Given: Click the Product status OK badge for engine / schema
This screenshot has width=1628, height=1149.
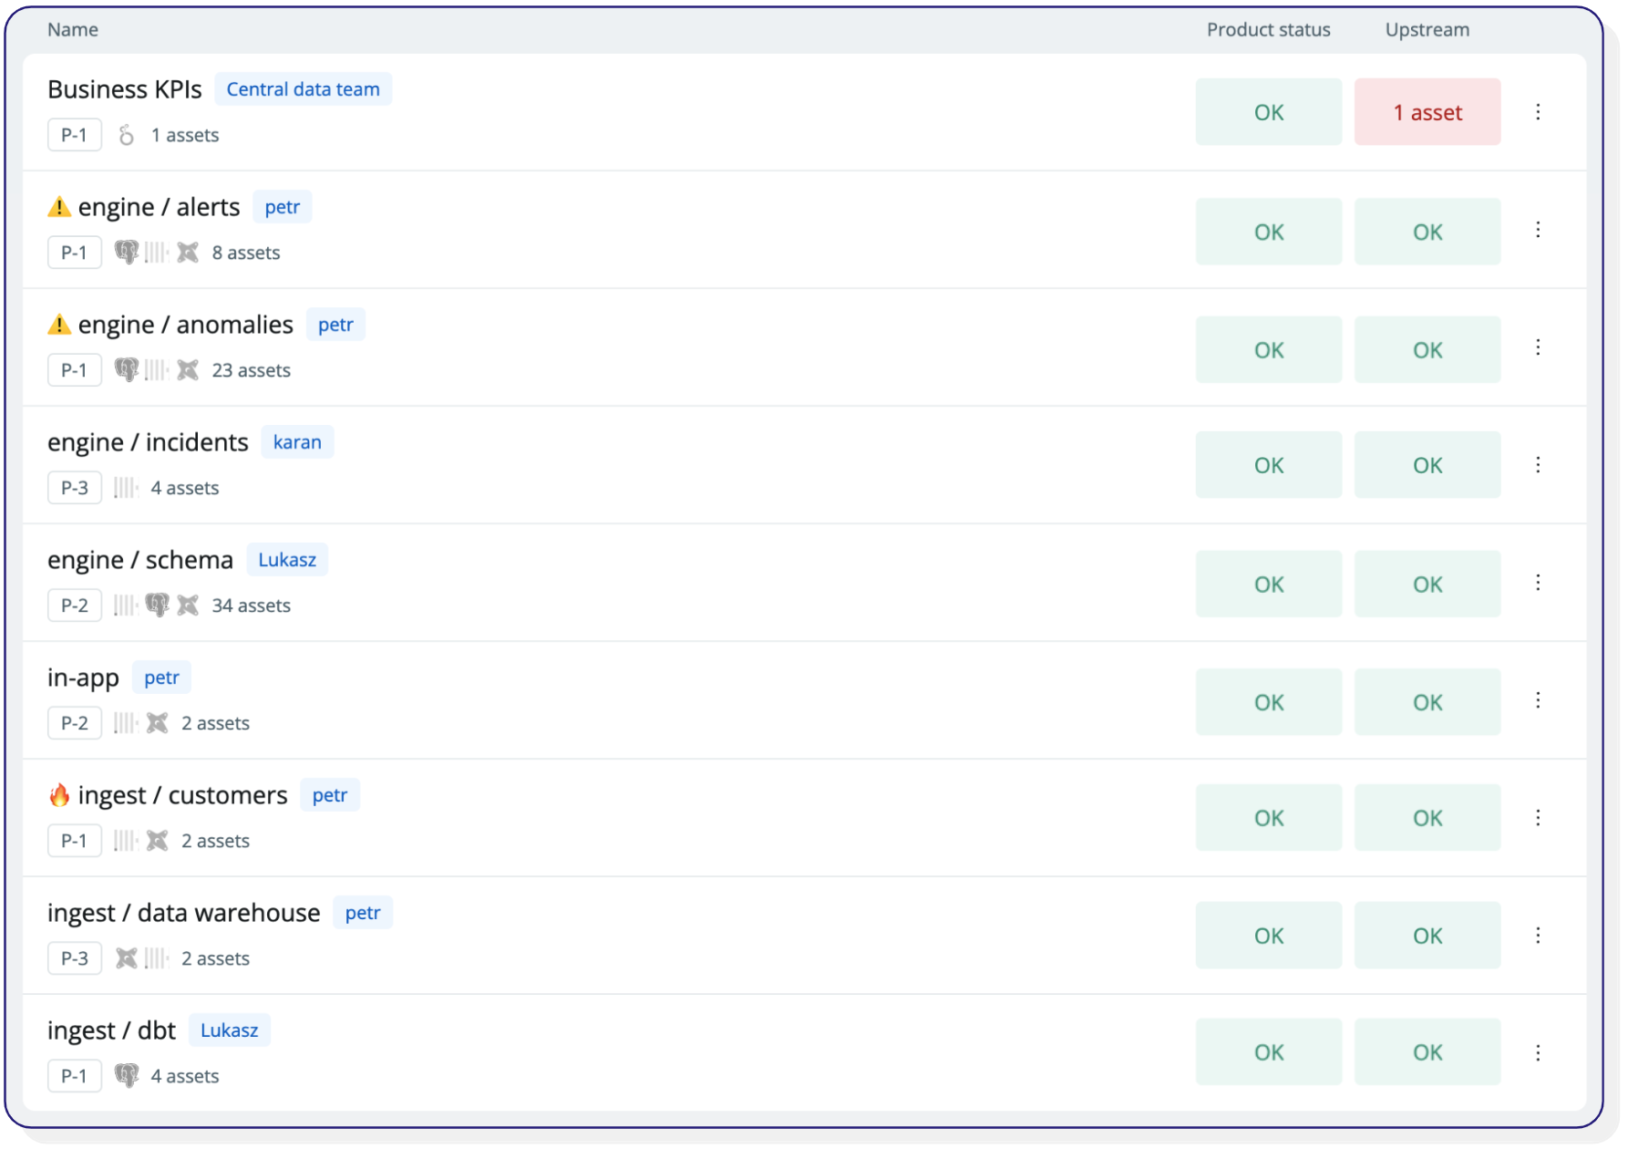Looking at the screenshot, I should [1269, 585].
